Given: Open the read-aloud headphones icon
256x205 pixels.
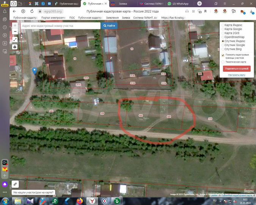Looking at the screenshot, I should [x=187, y=11].
